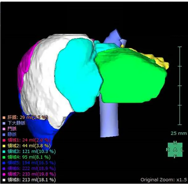
Task: Click the 領域3 cyan color swatch
Action: (x=4, y=152)
